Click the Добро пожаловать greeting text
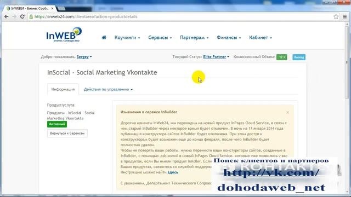Viewport: 351px width, 197px height. 58,57
